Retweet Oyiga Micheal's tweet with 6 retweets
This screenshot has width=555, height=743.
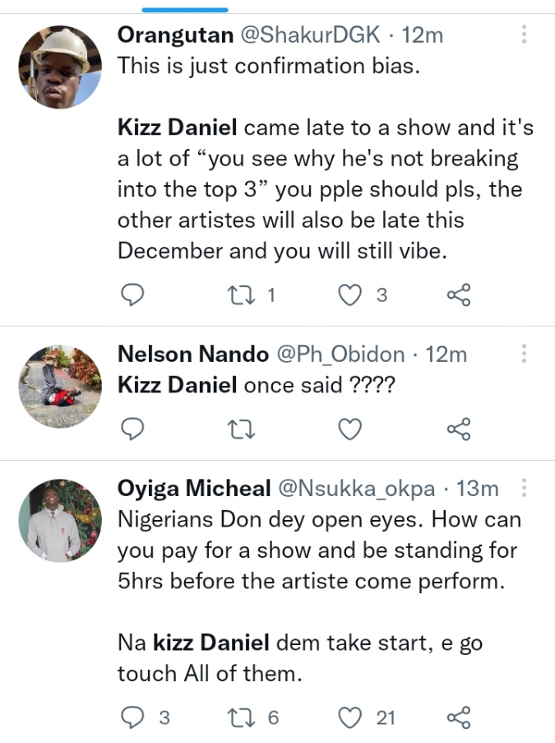(240, 717)
